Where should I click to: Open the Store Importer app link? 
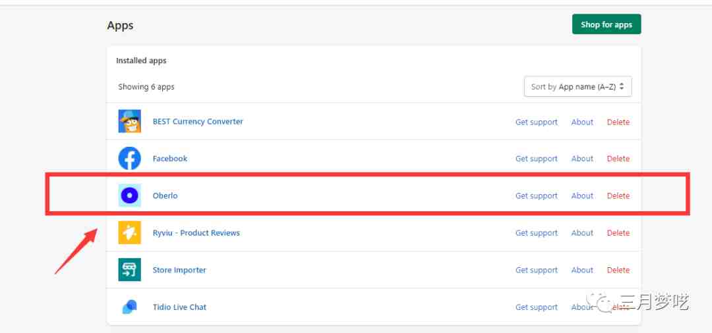[179, 270]
